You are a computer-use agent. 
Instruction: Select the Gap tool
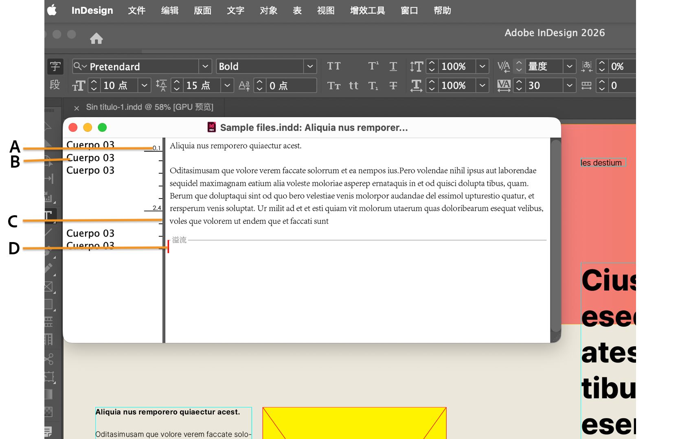pyautogui.click(x=49, y=179)
